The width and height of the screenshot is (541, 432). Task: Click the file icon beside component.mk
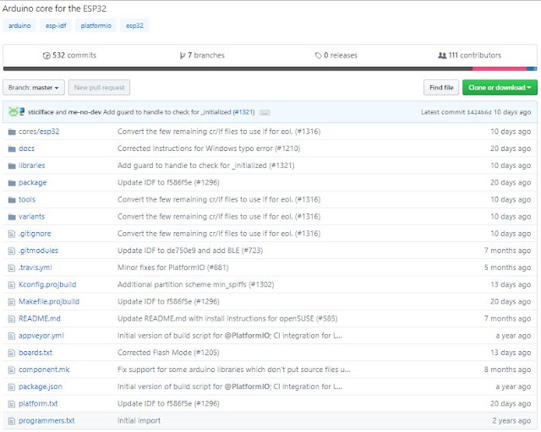12,370
